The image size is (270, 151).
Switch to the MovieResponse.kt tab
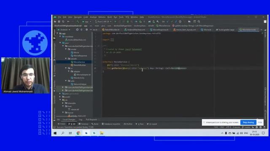pyautogui.click(x=159, y=30)
